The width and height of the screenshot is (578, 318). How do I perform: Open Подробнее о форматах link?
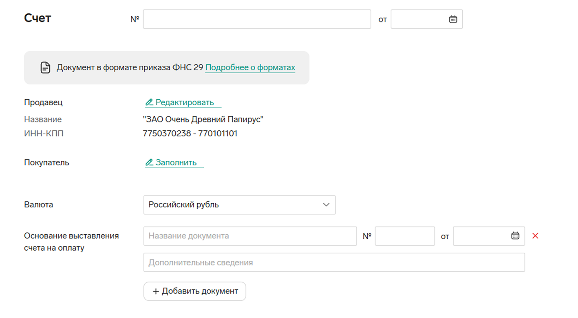pos(250,68)
